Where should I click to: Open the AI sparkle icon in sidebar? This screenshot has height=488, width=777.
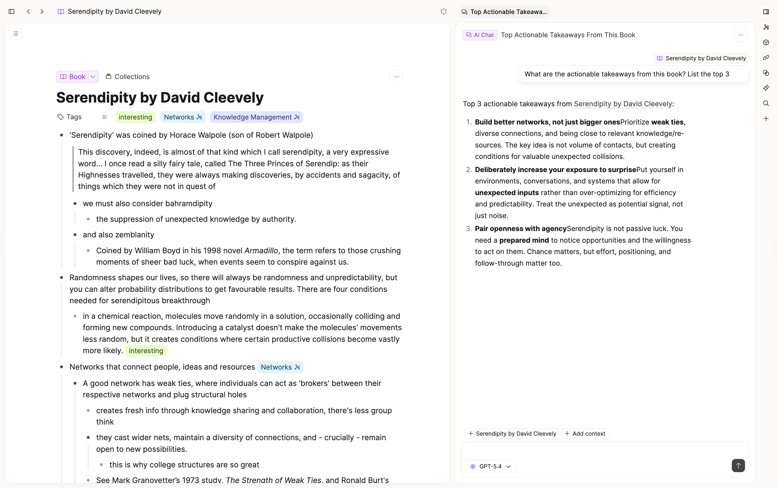tap(766, 88)
